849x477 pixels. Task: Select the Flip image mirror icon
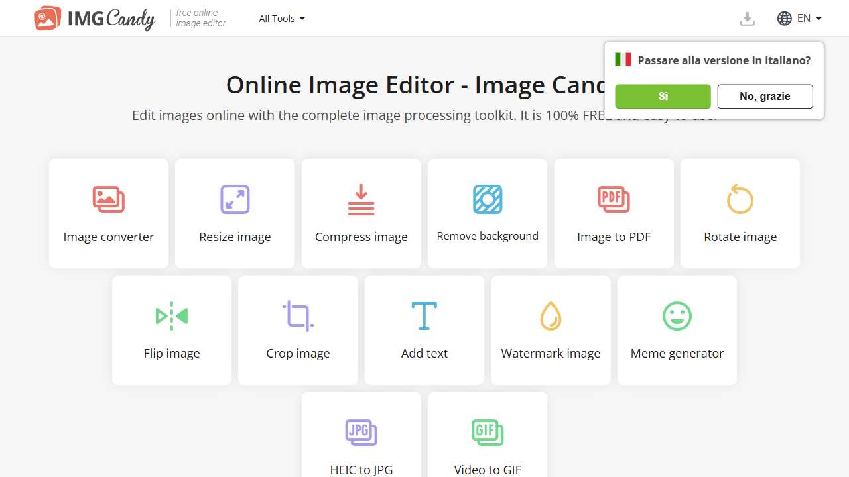tap(172, 316)
